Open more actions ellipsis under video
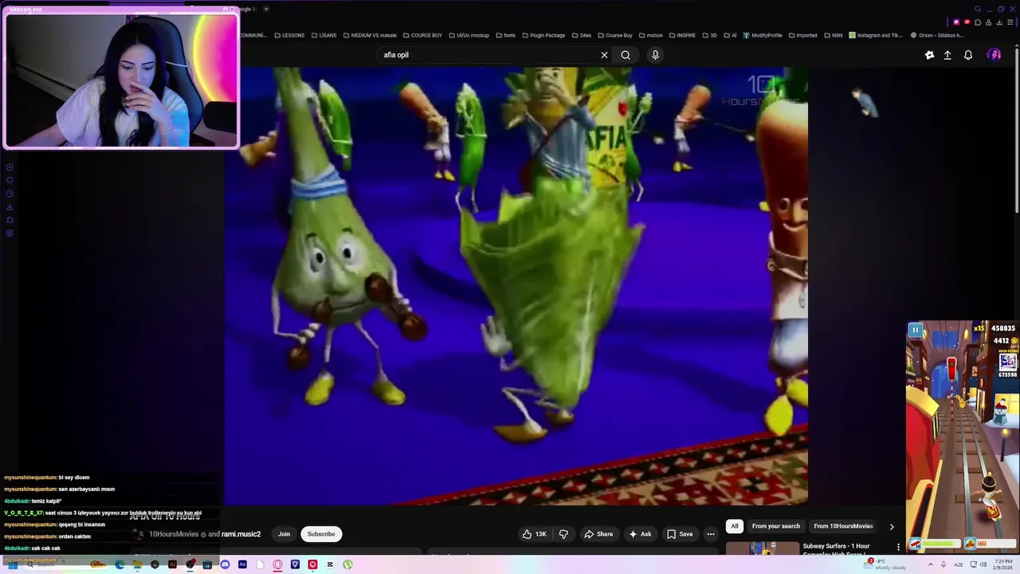This screenshot has width=1020, height=574. [711, 534]
